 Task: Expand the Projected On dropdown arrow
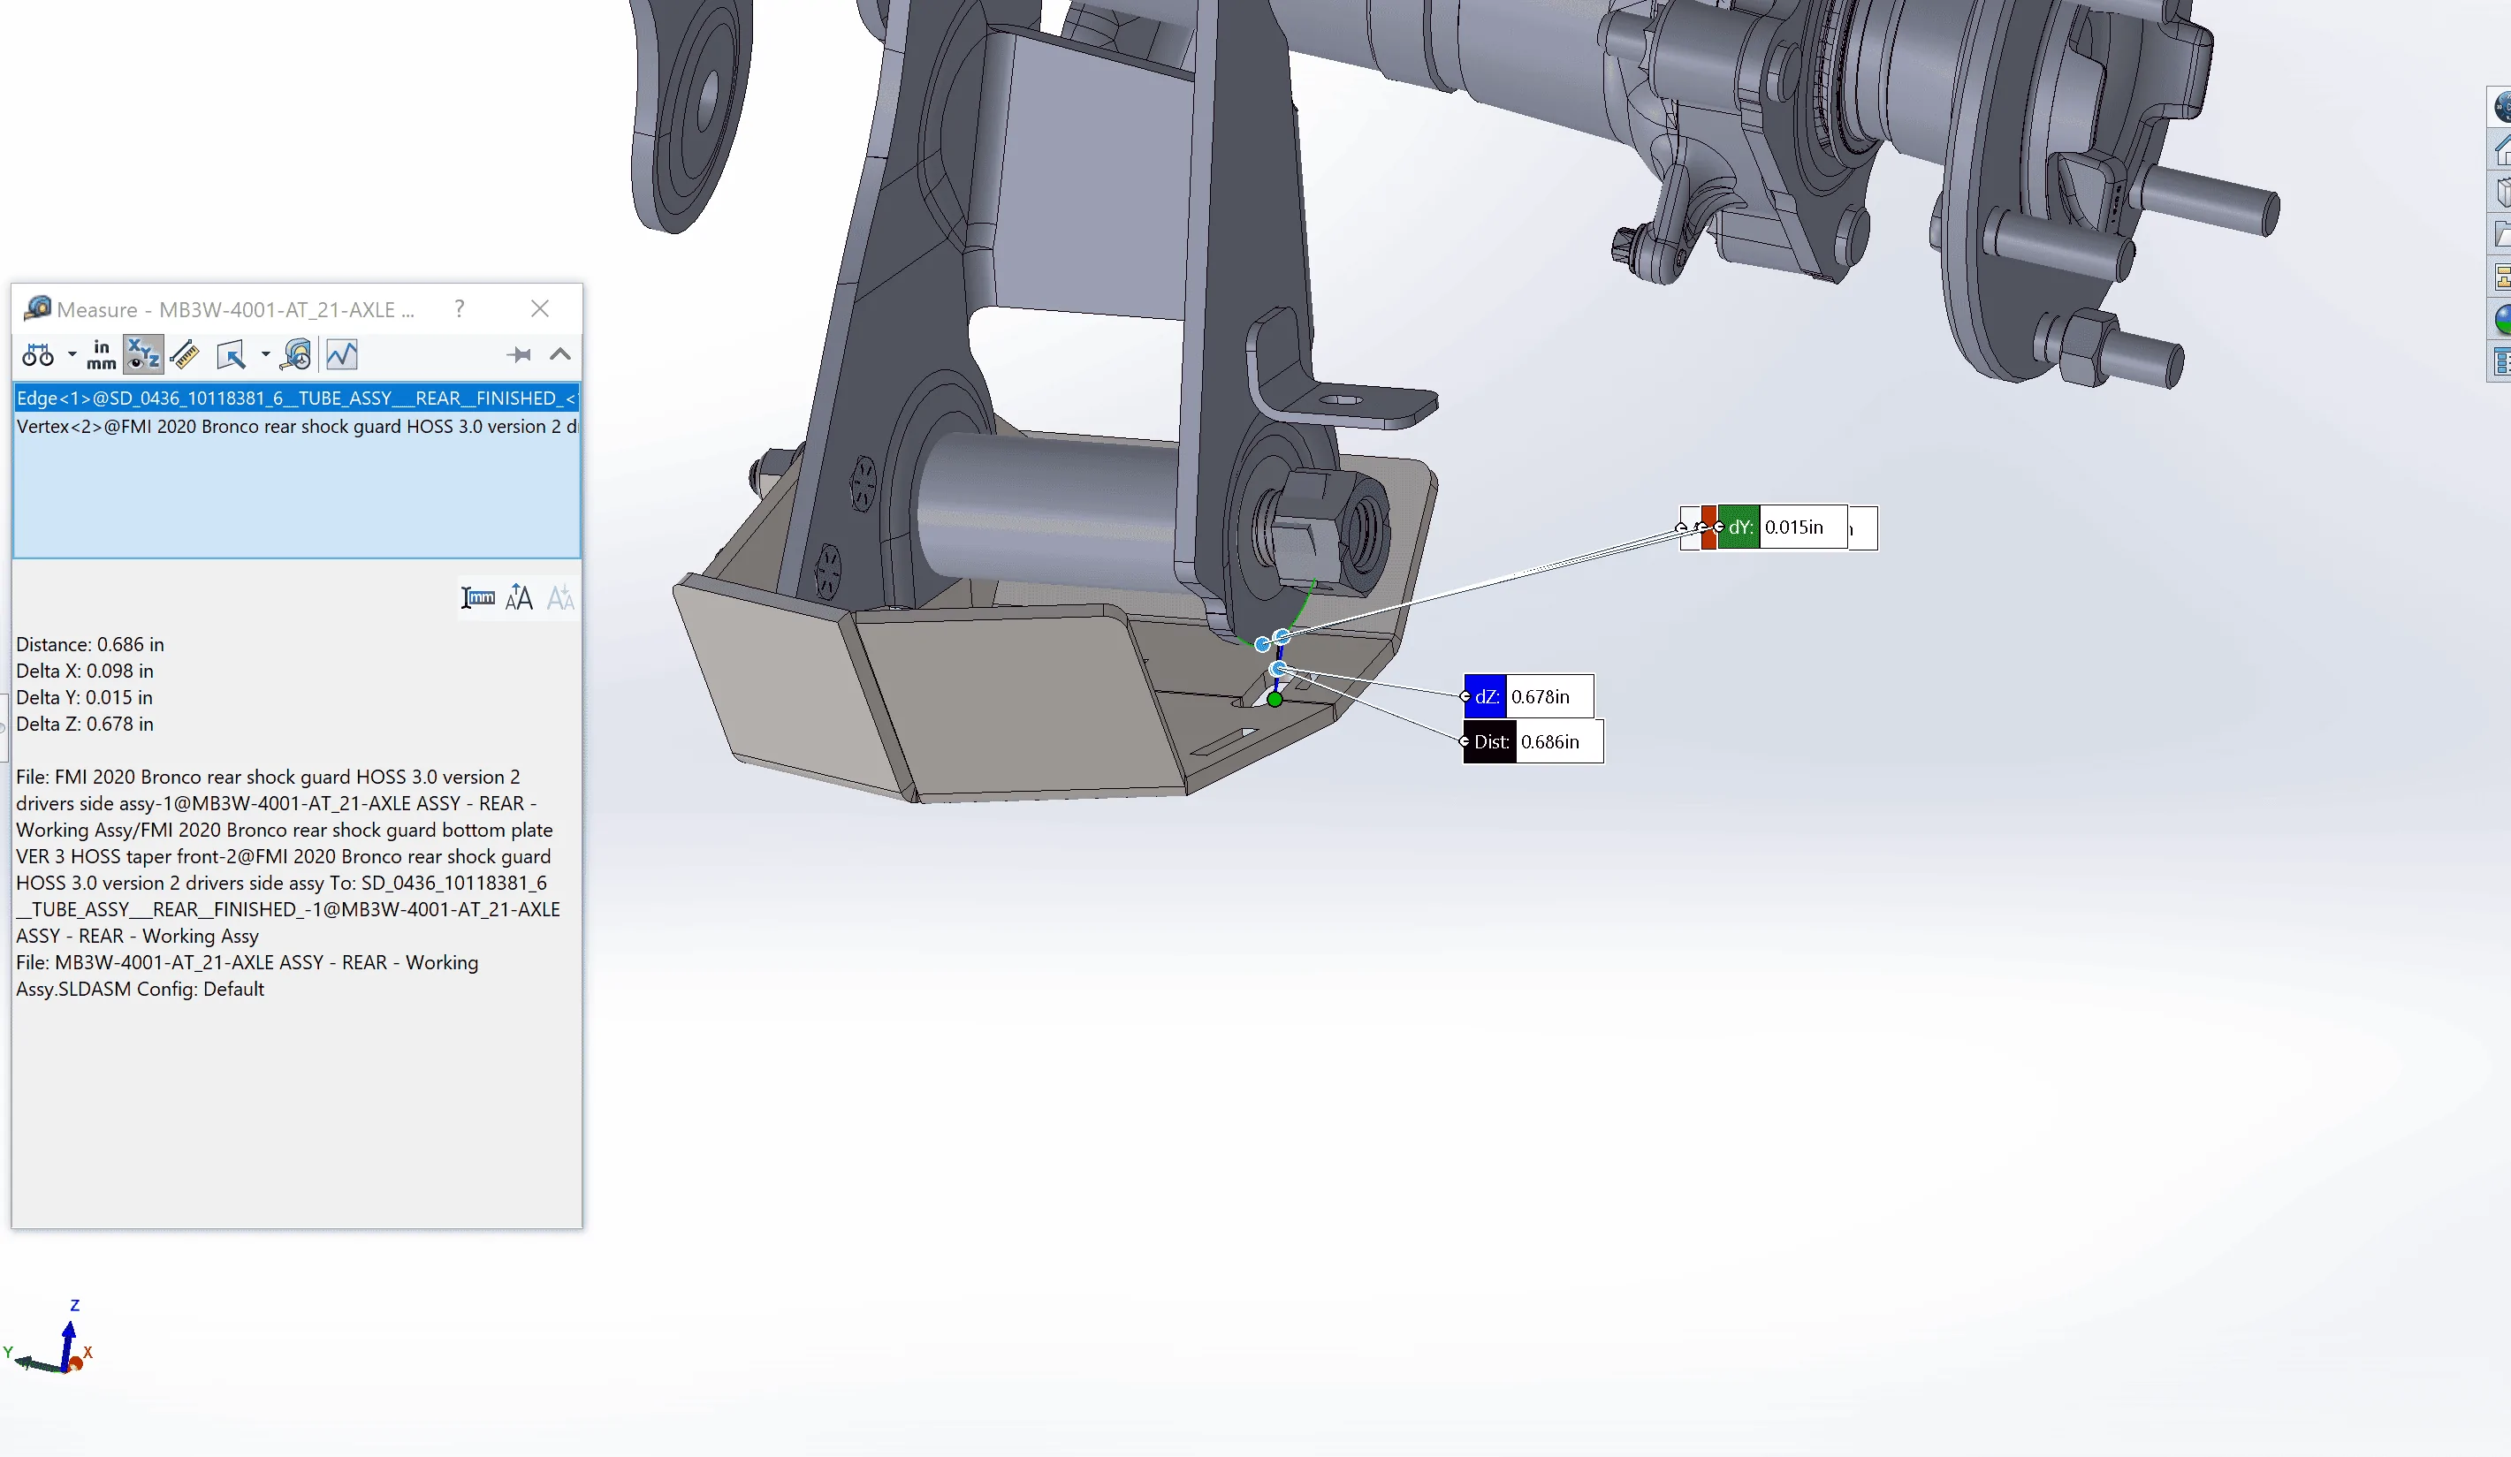pos(265,354)
